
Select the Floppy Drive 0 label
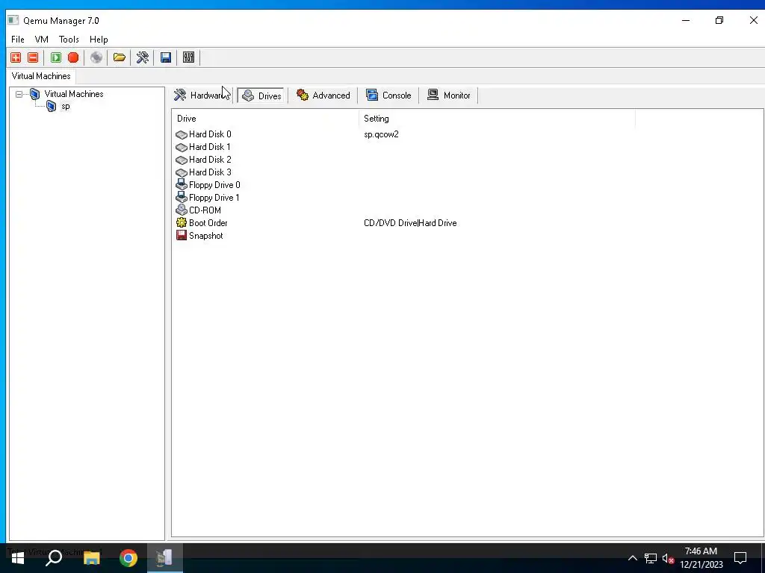[x=214, y=185]
